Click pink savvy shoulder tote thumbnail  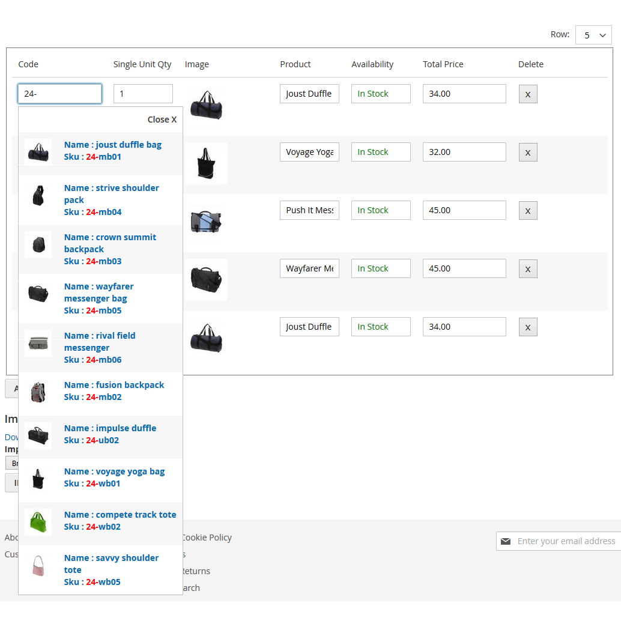pos(38,565)
